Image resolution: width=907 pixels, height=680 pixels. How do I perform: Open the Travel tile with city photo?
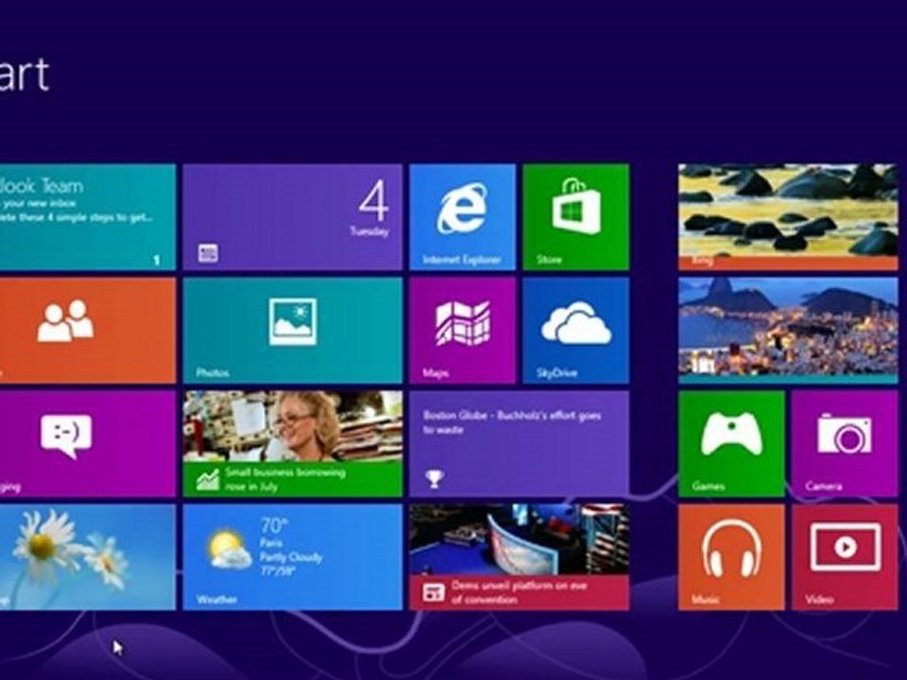[x=788, y=331]
